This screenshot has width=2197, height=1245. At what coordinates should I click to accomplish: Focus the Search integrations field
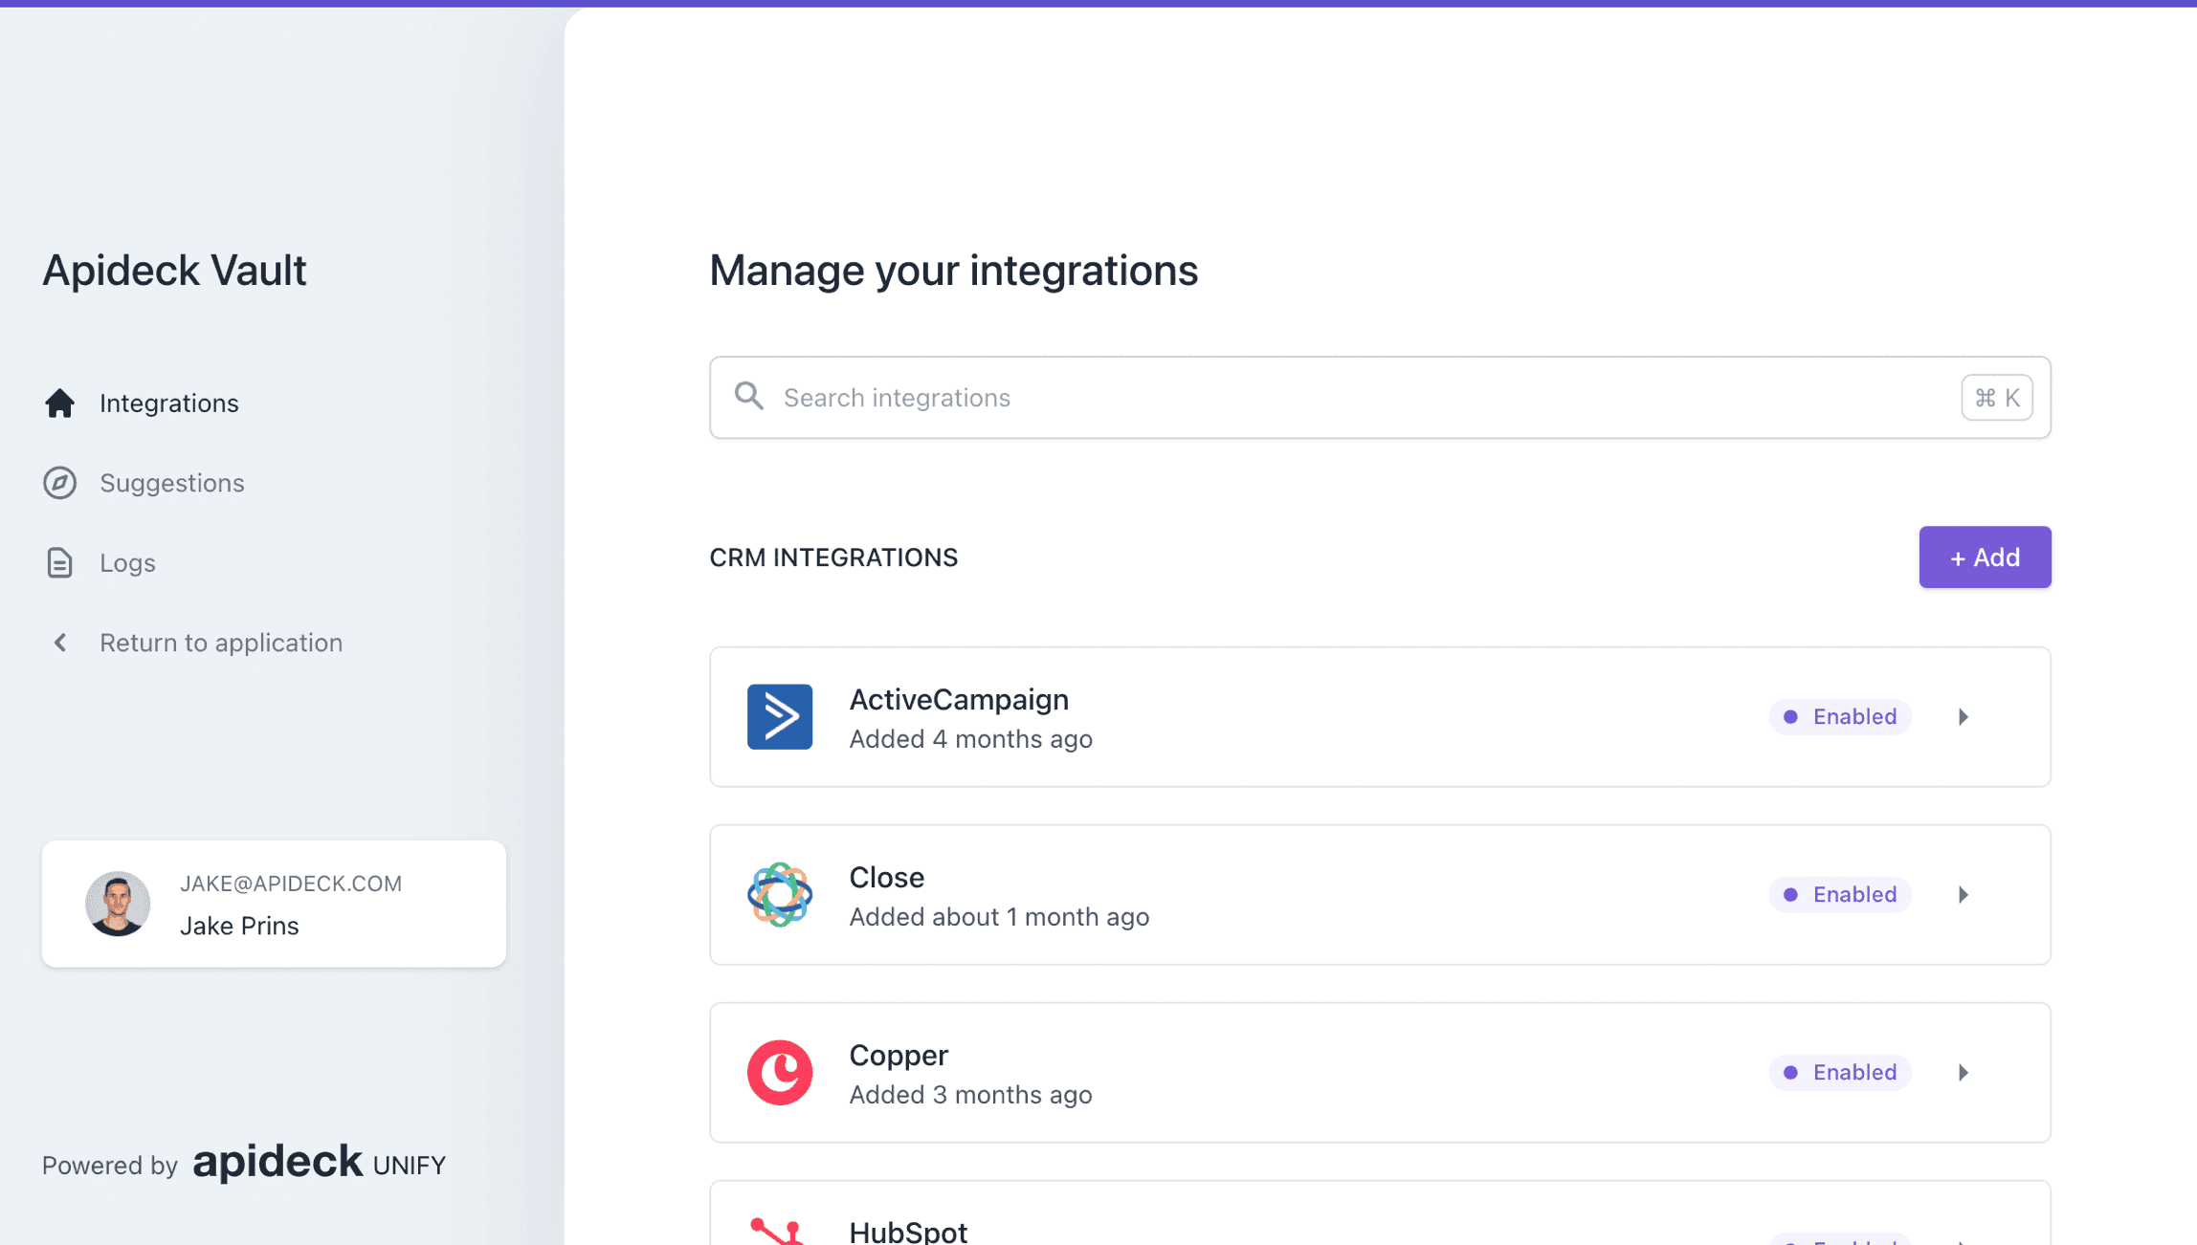pyautogui.click(x=1379, y=397)
